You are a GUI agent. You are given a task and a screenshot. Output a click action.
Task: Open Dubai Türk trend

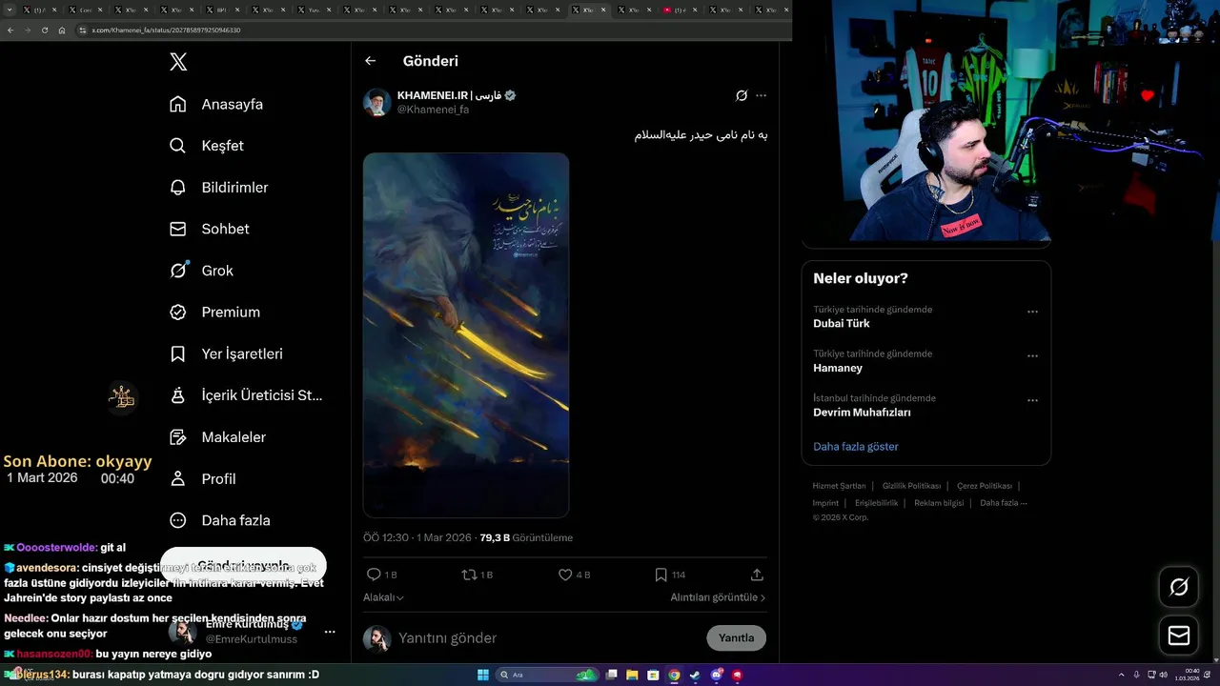(x=842, y=324)
